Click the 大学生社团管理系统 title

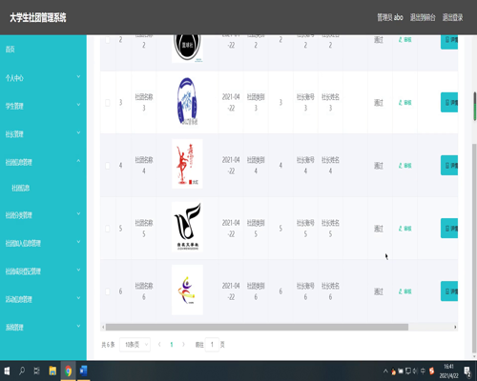tap(38, 17)
